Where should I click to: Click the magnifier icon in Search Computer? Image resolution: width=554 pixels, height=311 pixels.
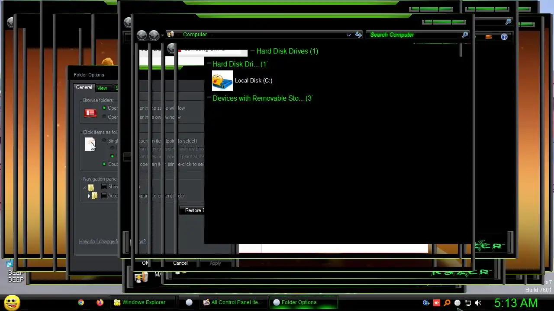[465, 35]
